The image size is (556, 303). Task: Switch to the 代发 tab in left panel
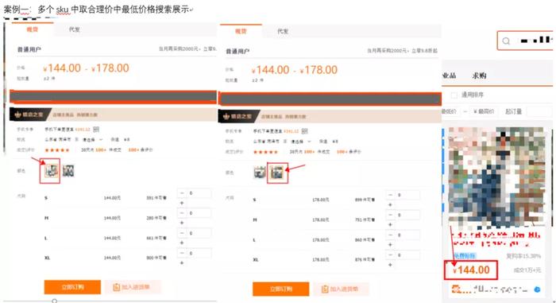point(74,29)
